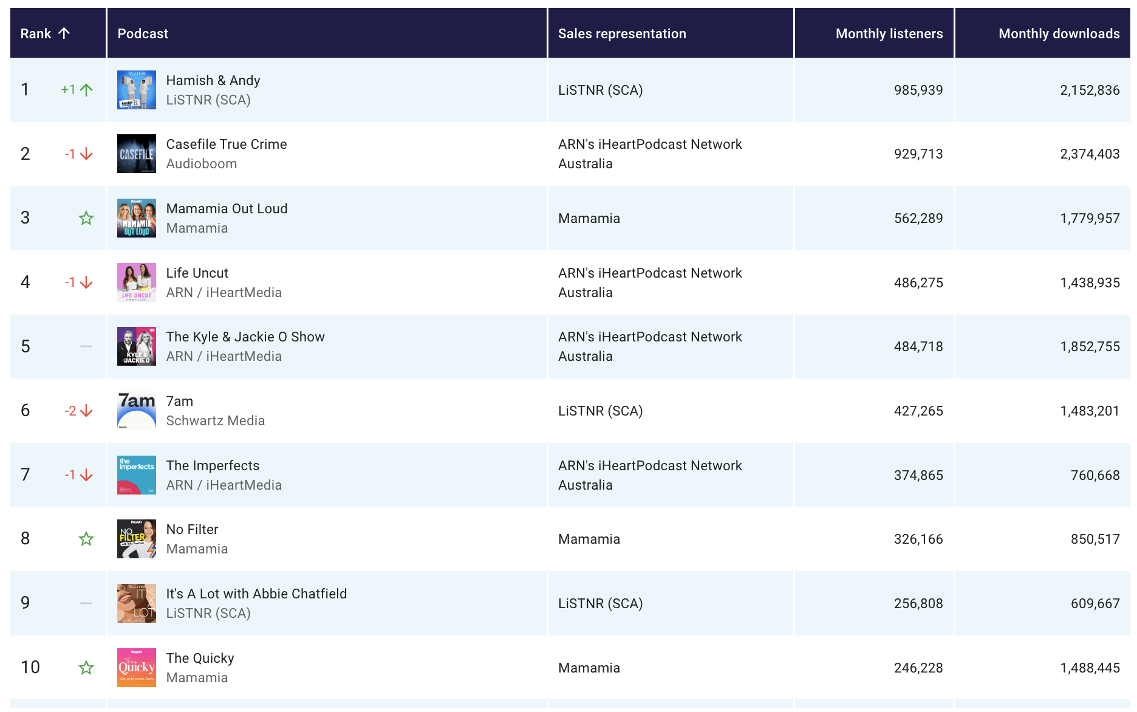This screenshot has height=712, width=1137.
Task: Open Casefile True Crime cover art
Action: click(x=137, y=154)
